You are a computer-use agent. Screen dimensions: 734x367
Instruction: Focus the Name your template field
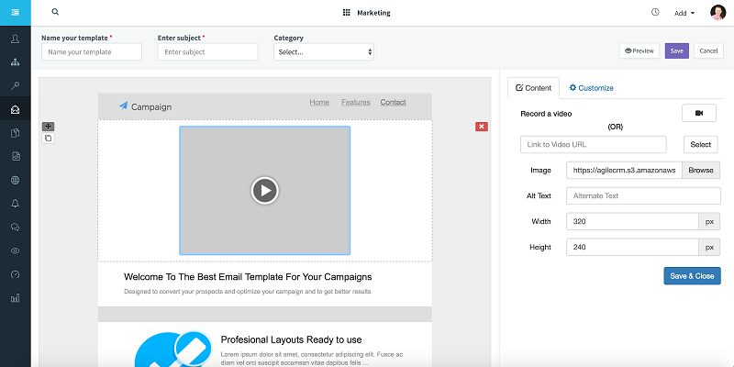click(92, 52)
